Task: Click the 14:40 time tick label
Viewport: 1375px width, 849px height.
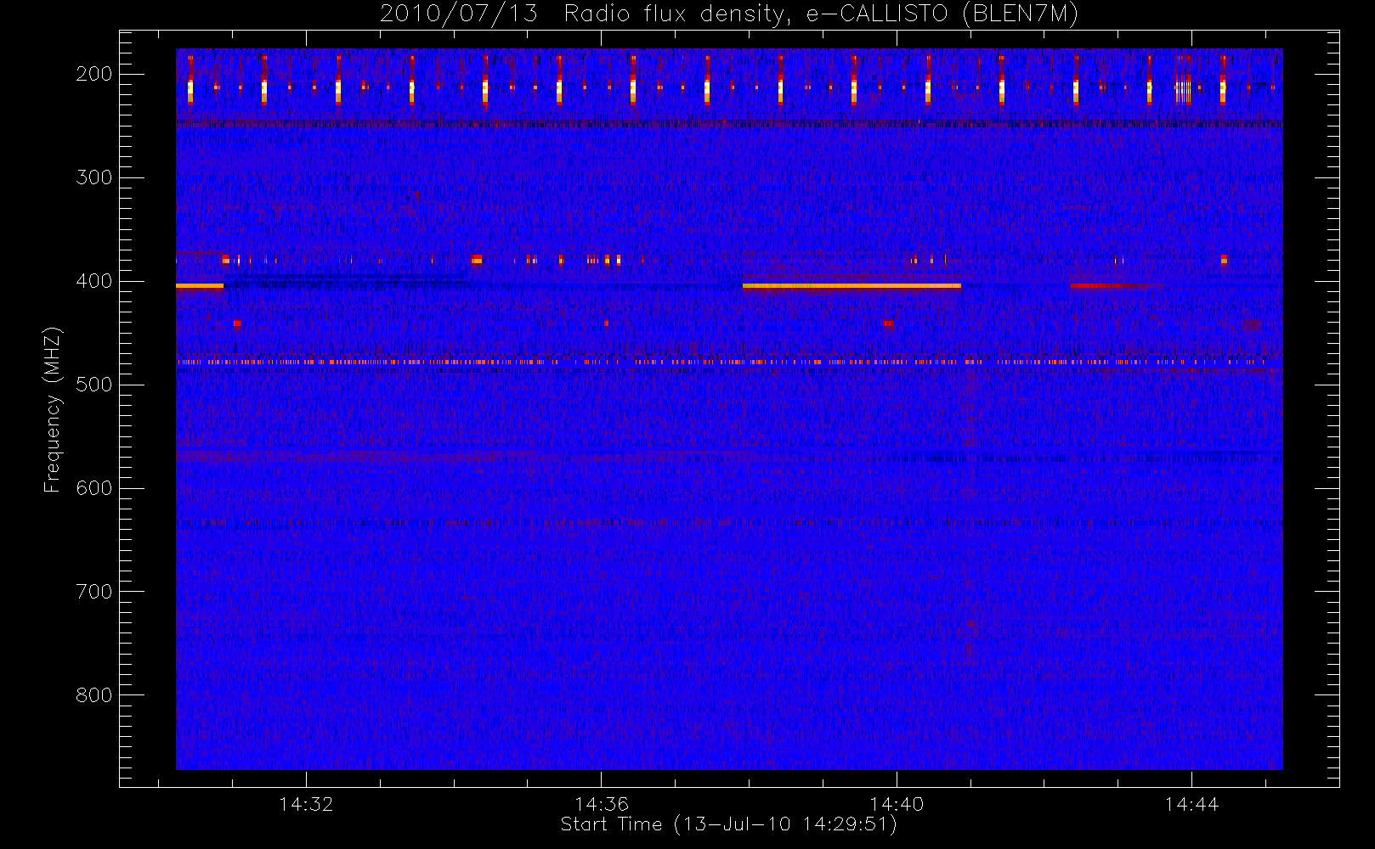Action: pyautogui.click(x=897, y=804)
